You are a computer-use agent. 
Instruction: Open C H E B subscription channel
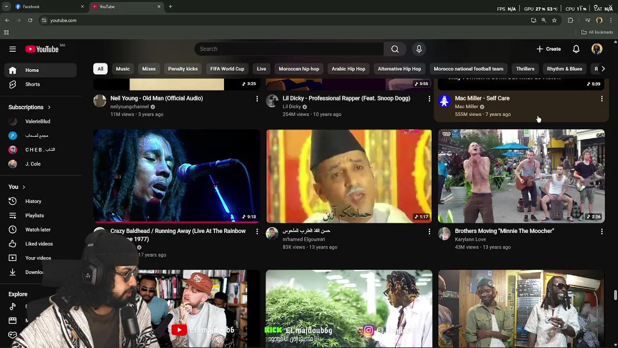click(x=41, y=150)
